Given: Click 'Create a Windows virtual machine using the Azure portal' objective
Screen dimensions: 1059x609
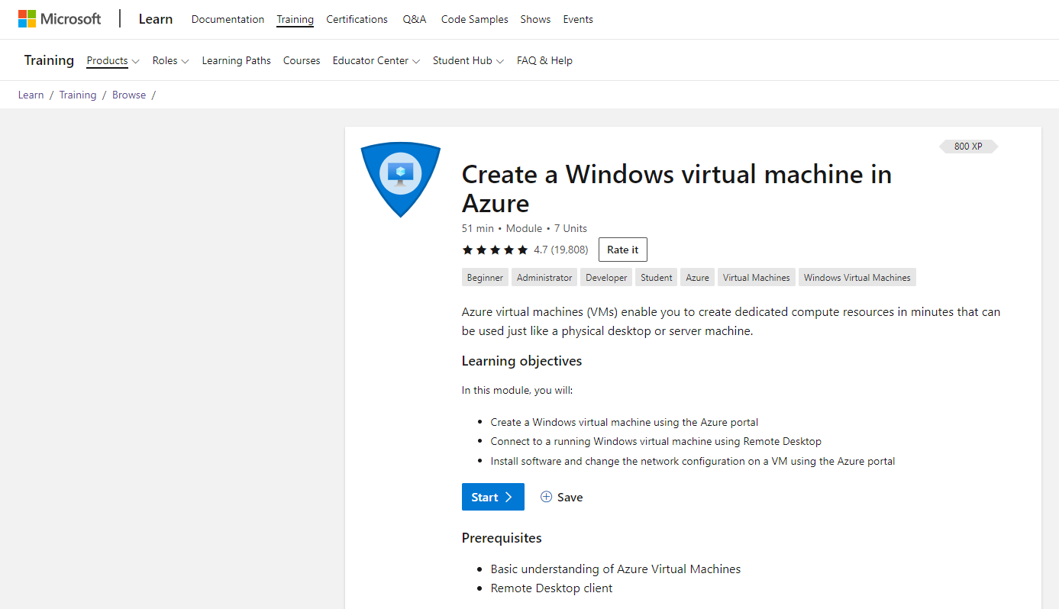Looking at the screenshot, I should pyautogui.click(x=625, y=422).
